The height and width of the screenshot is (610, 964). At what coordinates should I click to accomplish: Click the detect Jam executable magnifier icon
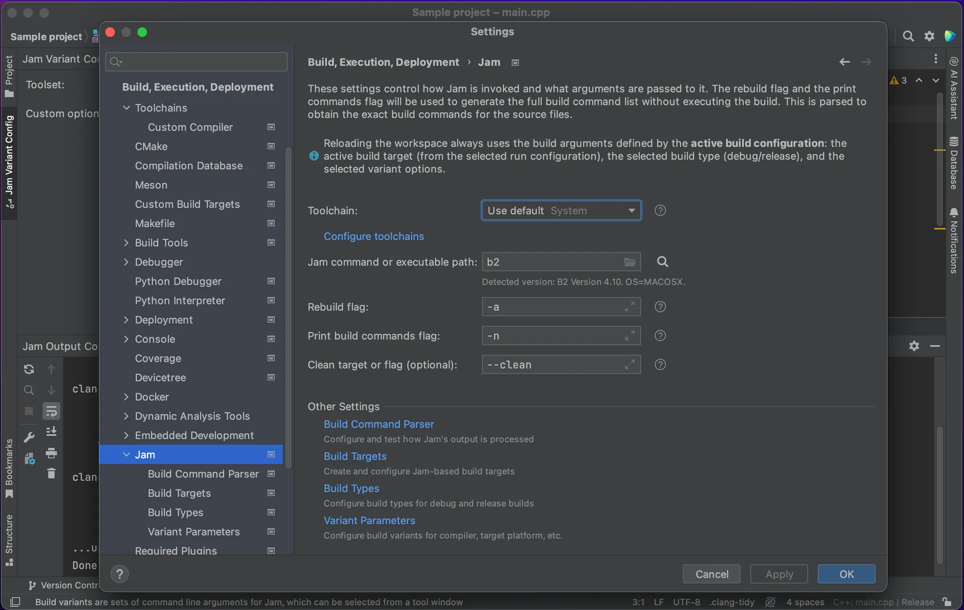click(662, 261)
